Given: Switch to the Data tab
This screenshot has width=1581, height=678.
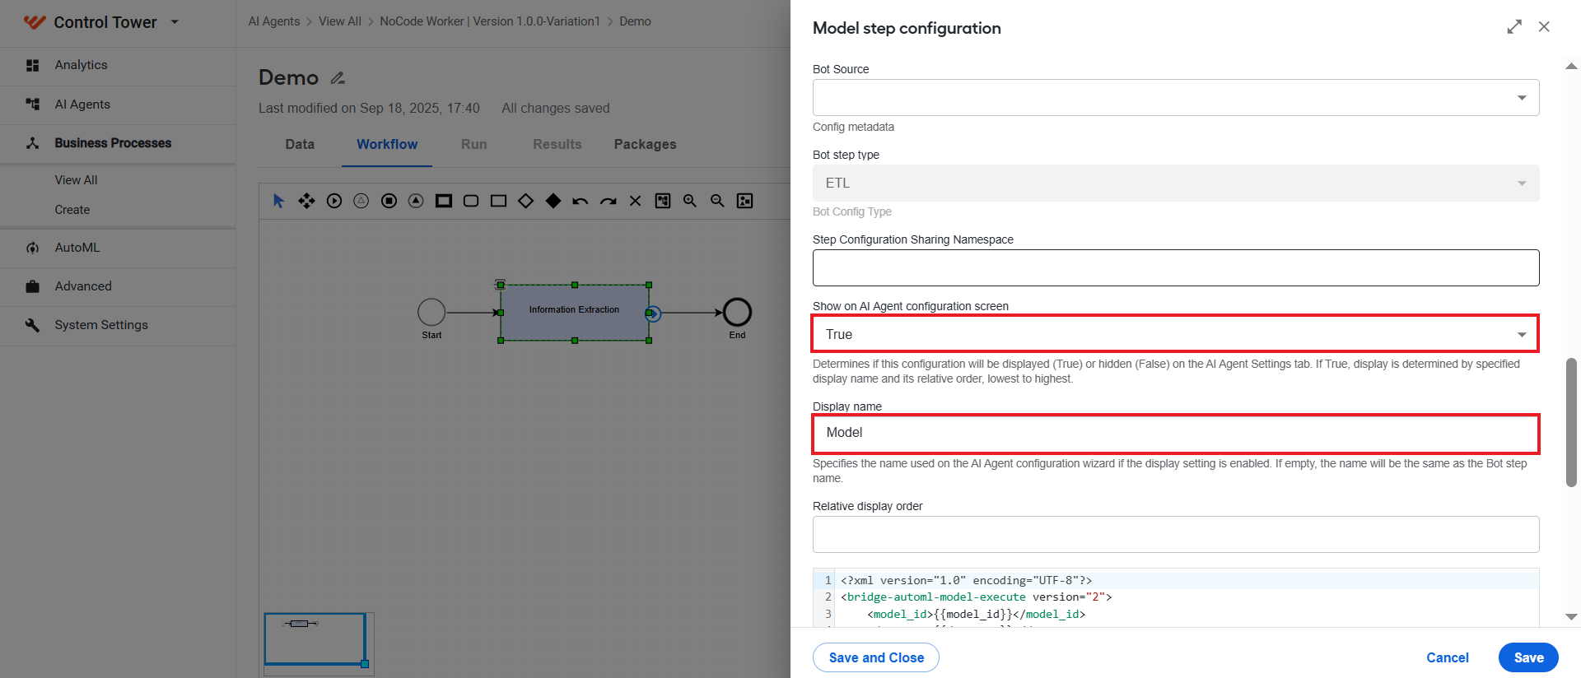Looking at the screenshot, I should [300, 144].
